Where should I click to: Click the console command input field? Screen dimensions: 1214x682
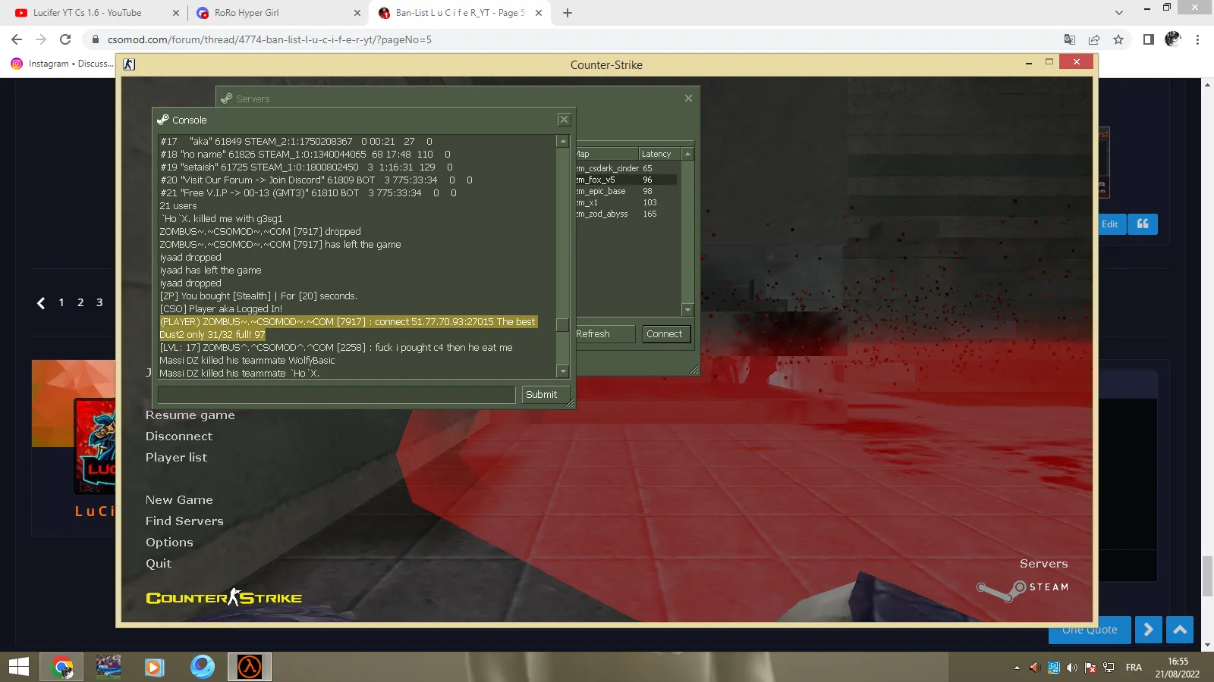[337, 395]
